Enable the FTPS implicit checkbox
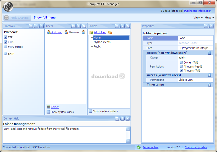Screen dimensions: 217x152 5,47
